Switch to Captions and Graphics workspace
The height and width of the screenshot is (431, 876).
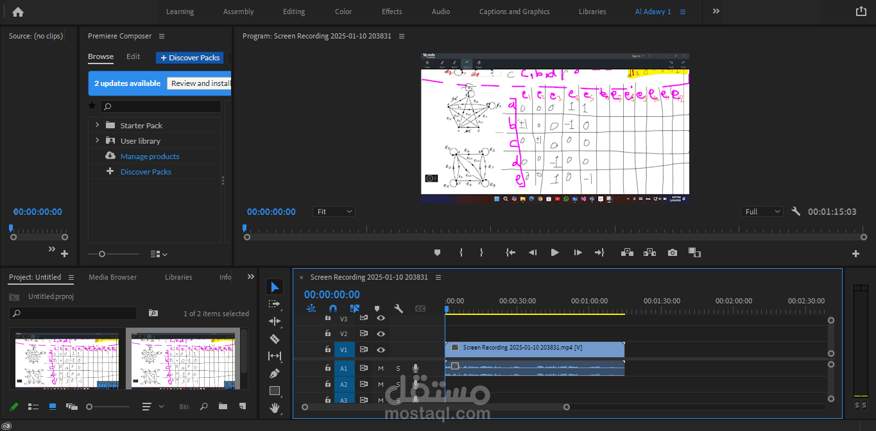pyautogui.click(x=515, y=12)
